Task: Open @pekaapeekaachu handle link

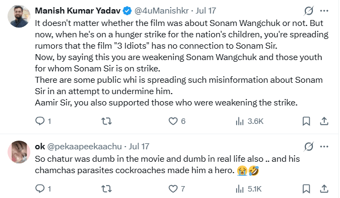Action: click(x=84, y=147)
